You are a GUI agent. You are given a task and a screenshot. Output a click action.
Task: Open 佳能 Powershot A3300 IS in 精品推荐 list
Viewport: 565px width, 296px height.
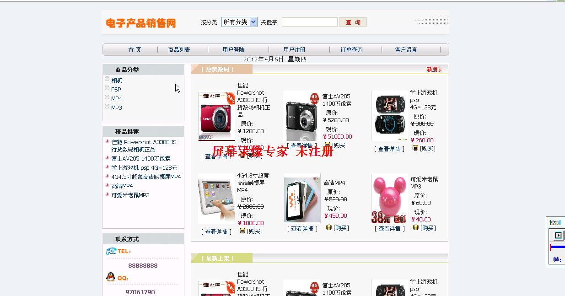click(144, 146)
